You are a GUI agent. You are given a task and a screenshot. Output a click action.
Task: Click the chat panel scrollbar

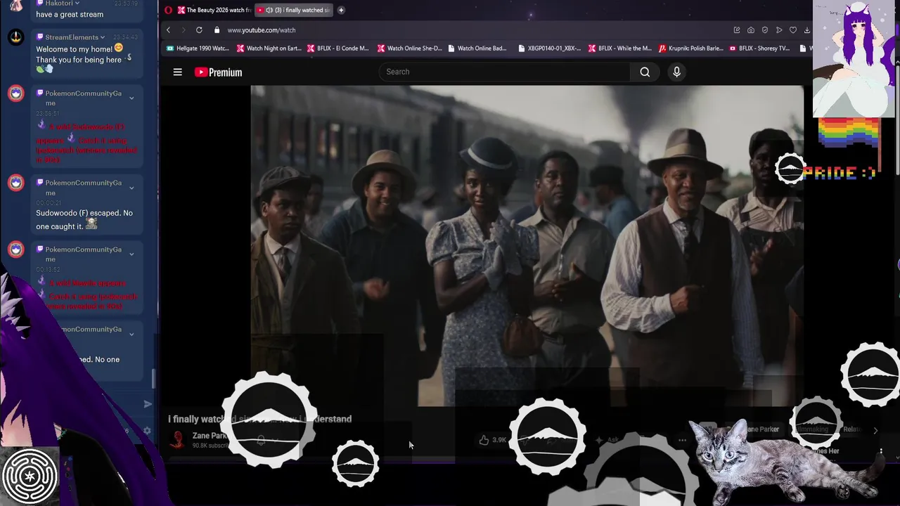coord(154,378)
